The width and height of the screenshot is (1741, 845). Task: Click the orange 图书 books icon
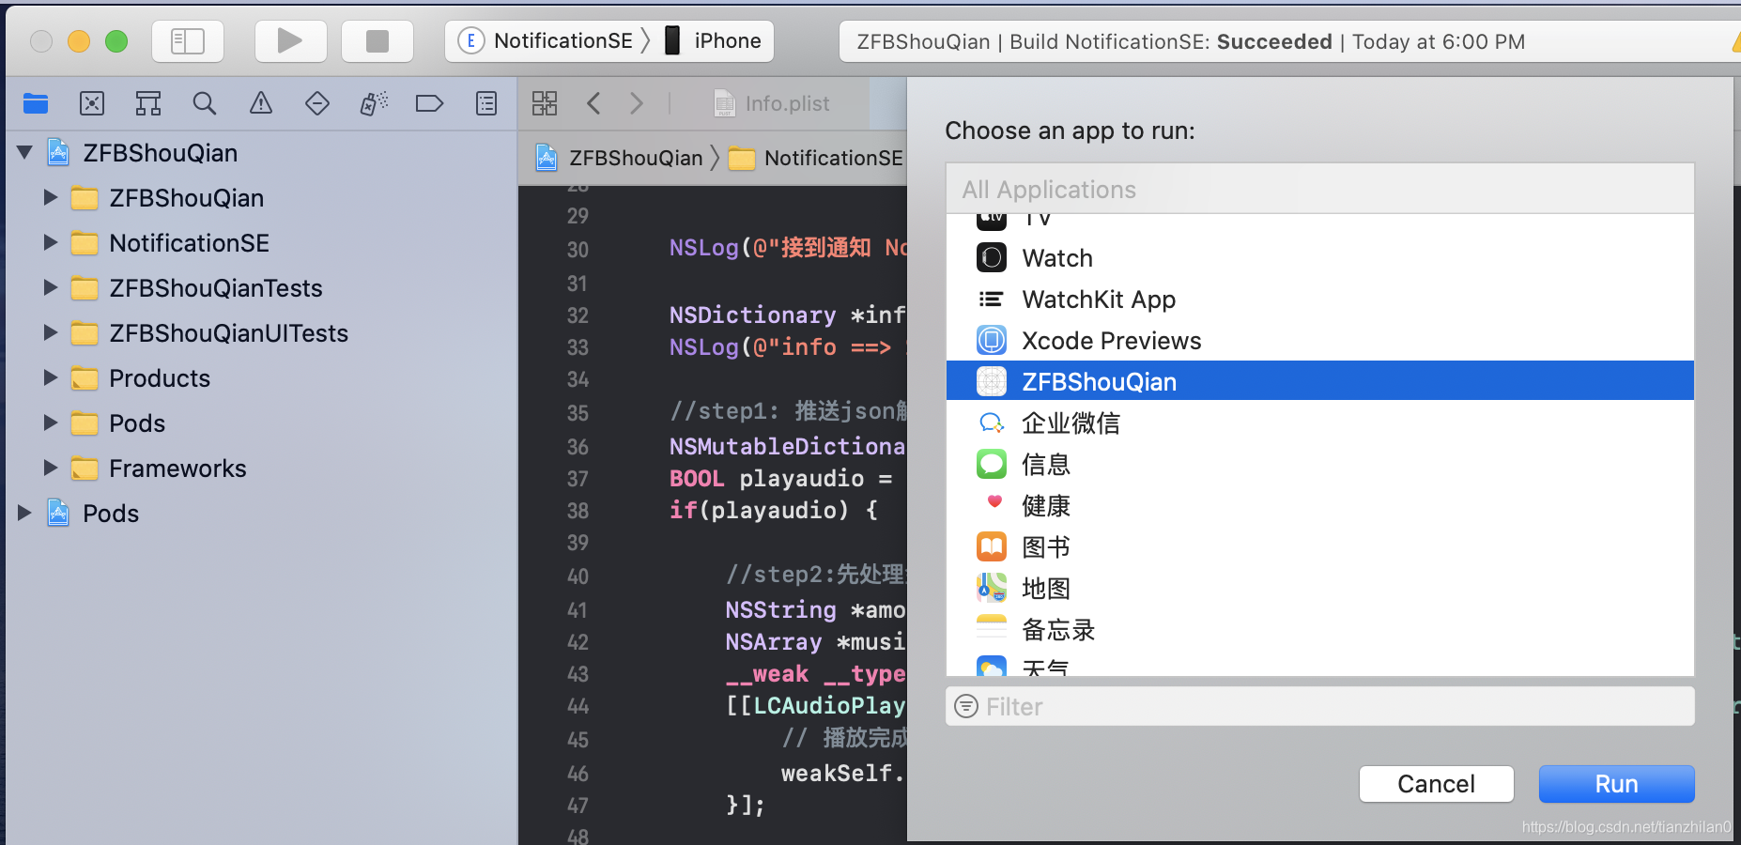[x=992, y=546]
